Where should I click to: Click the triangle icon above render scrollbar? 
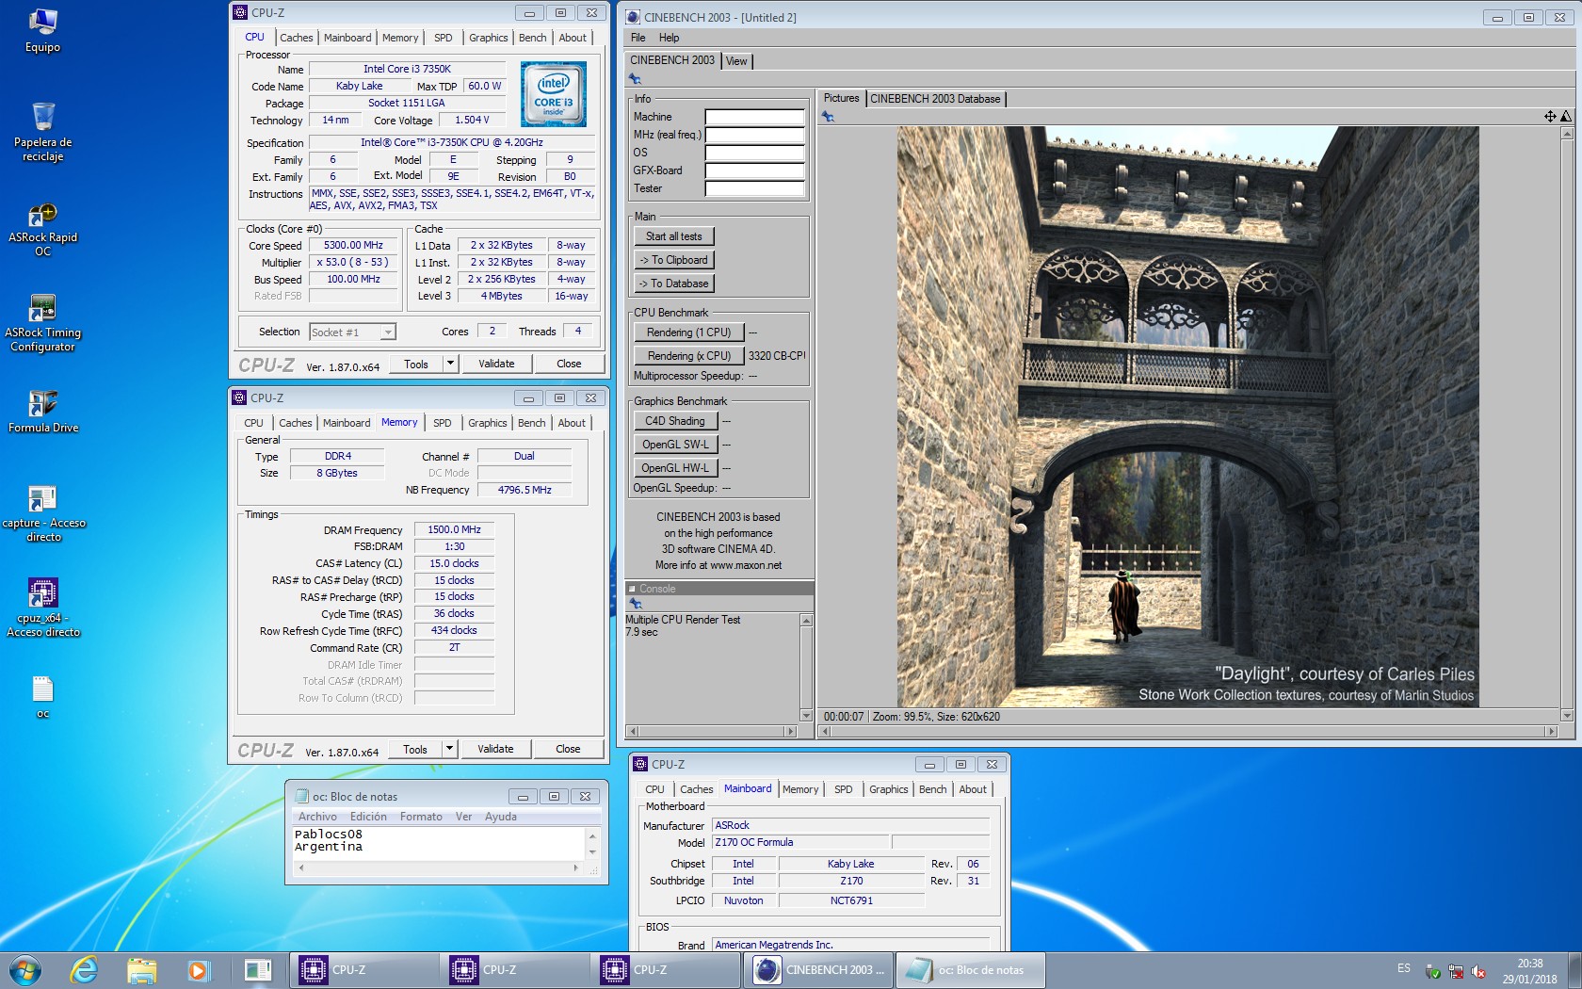(x=1566, y=117)
